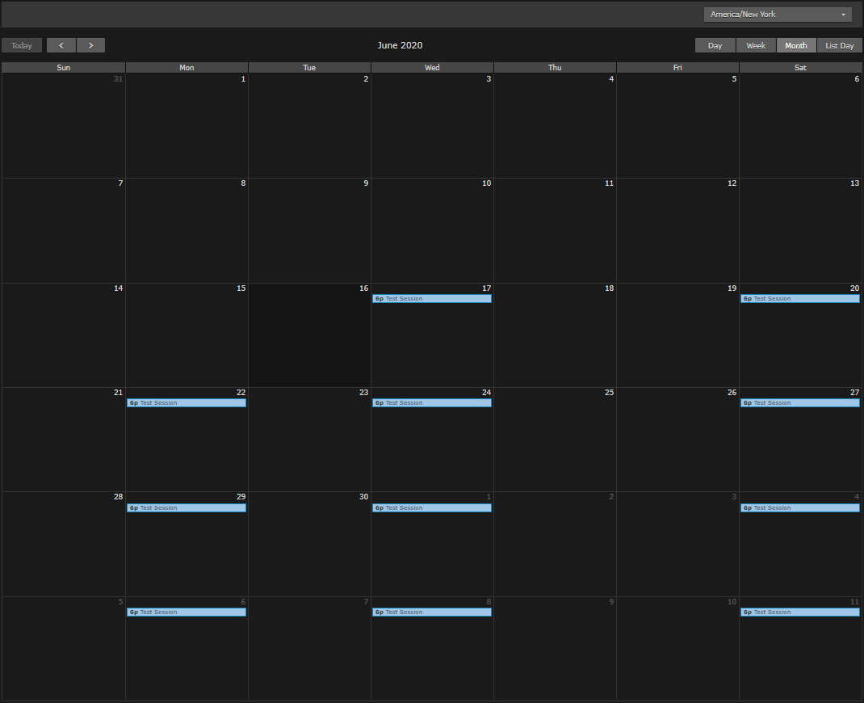Select the empty cell for June 10
This screenshot has height=703, width=864.
point(432,234)
